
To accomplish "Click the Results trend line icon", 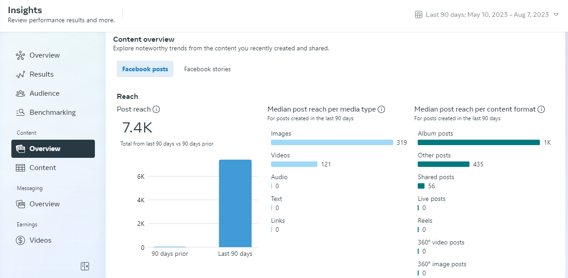I will point(20,74).
